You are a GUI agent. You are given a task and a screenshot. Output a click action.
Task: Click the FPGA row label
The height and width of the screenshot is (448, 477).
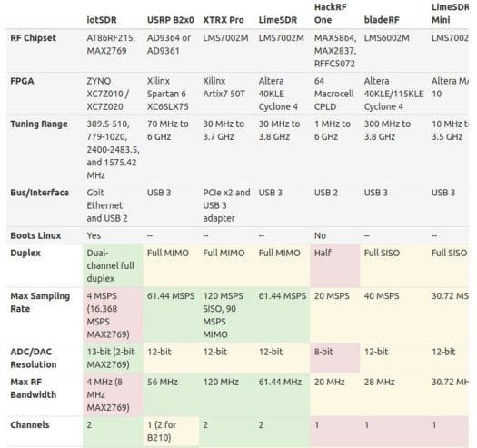[22, 81]
